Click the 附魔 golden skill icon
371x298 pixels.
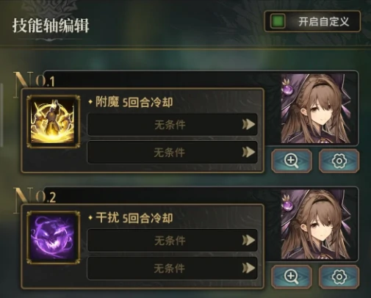coord(54,122)
